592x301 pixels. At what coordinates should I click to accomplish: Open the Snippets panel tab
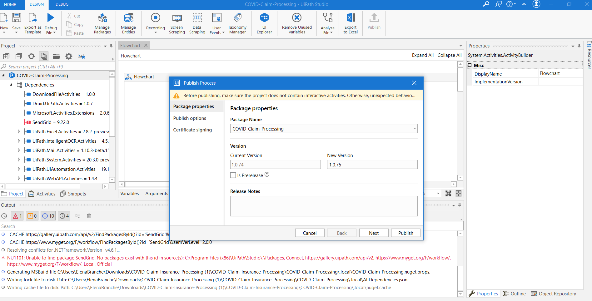click(73, 194)
